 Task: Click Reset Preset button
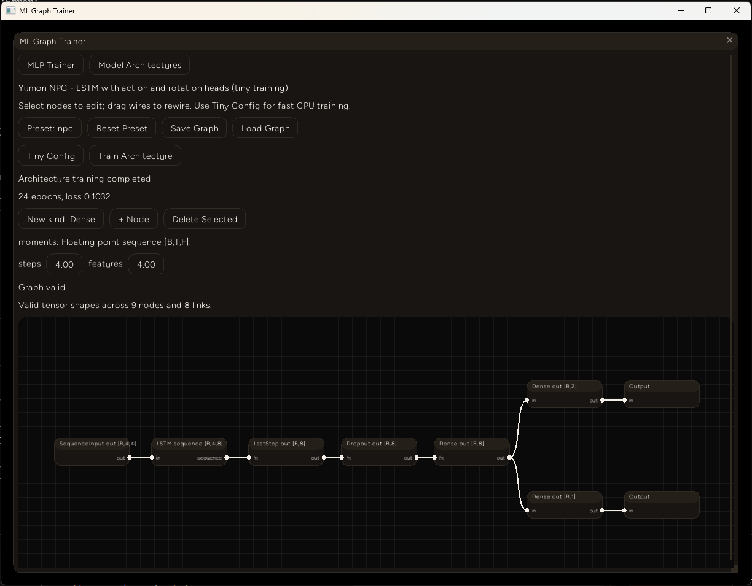pyautogui.click(x=122, y=128)
